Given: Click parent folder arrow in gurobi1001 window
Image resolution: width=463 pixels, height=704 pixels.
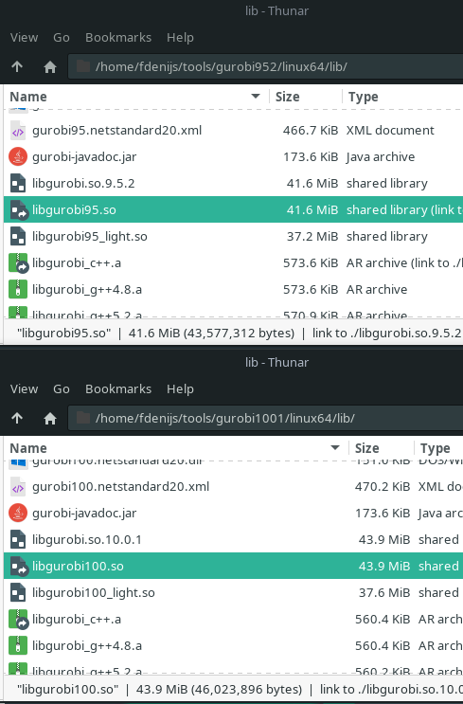Looking at the screenshot, I should point(17,419).
